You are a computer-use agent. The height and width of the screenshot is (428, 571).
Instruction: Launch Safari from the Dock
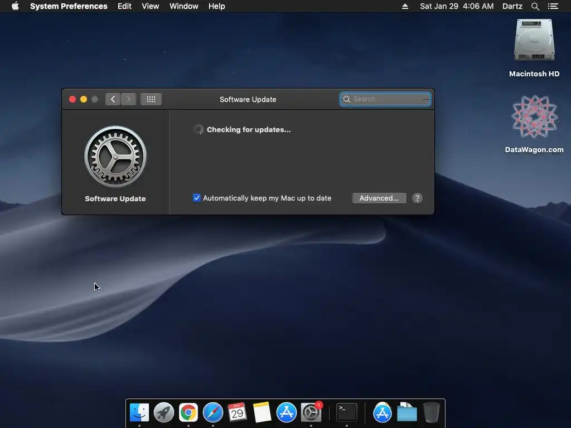[x=213, y=413]
